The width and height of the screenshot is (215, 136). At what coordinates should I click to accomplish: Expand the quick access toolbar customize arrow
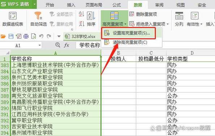coord(59,36)
